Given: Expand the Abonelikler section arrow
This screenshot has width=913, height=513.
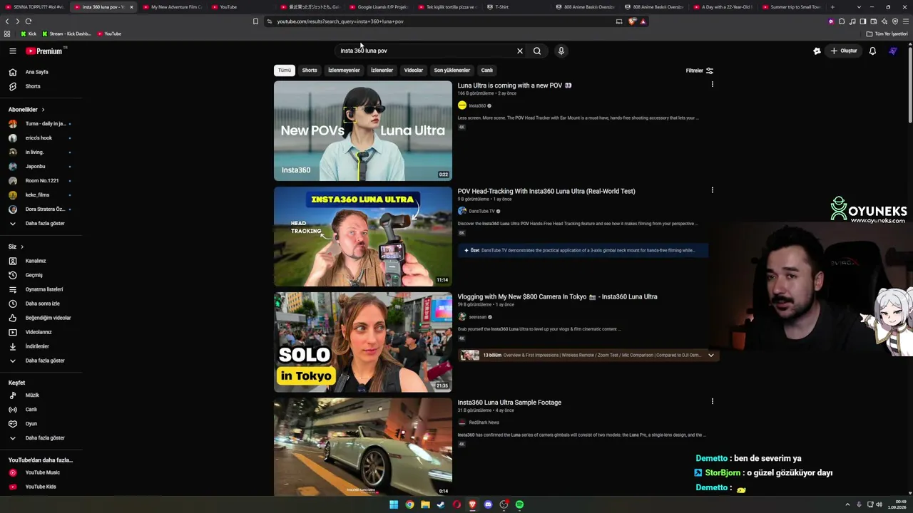Looking at the screenshot, I should pyautogui.click(x=43, y=110).
